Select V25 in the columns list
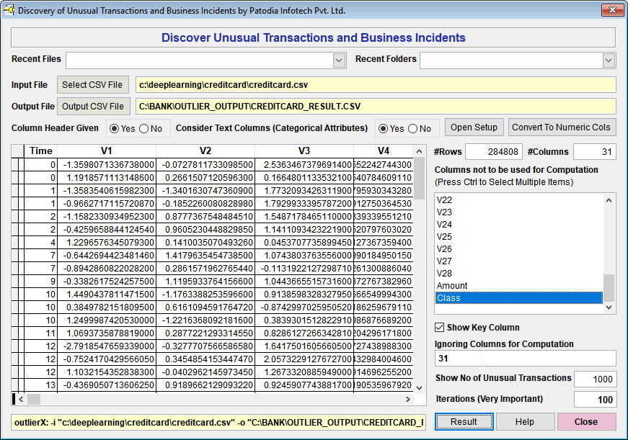This screenshot has height=440, width=628. point(444,237)
